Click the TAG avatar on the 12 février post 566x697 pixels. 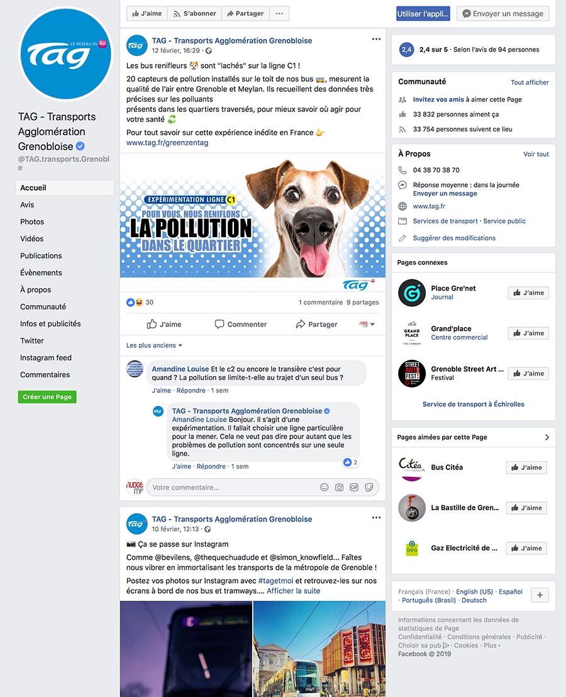(137, 45)
